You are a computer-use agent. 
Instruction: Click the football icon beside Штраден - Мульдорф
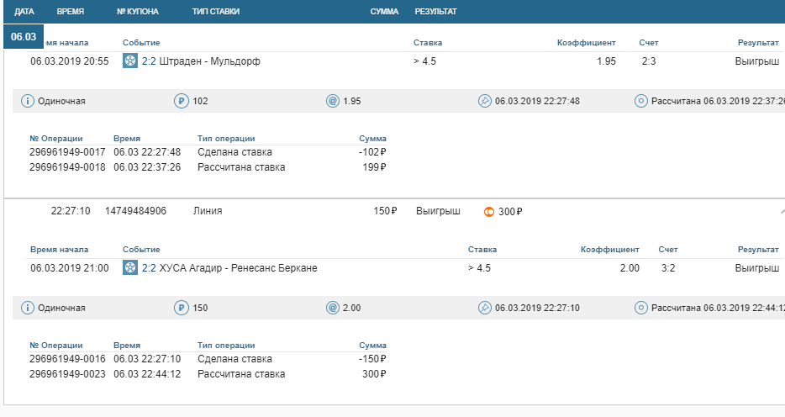tap(130, 61)
